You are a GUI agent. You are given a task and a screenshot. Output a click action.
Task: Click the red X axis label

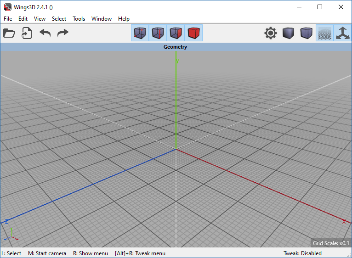pyautogui.click(x=344, y=222)
